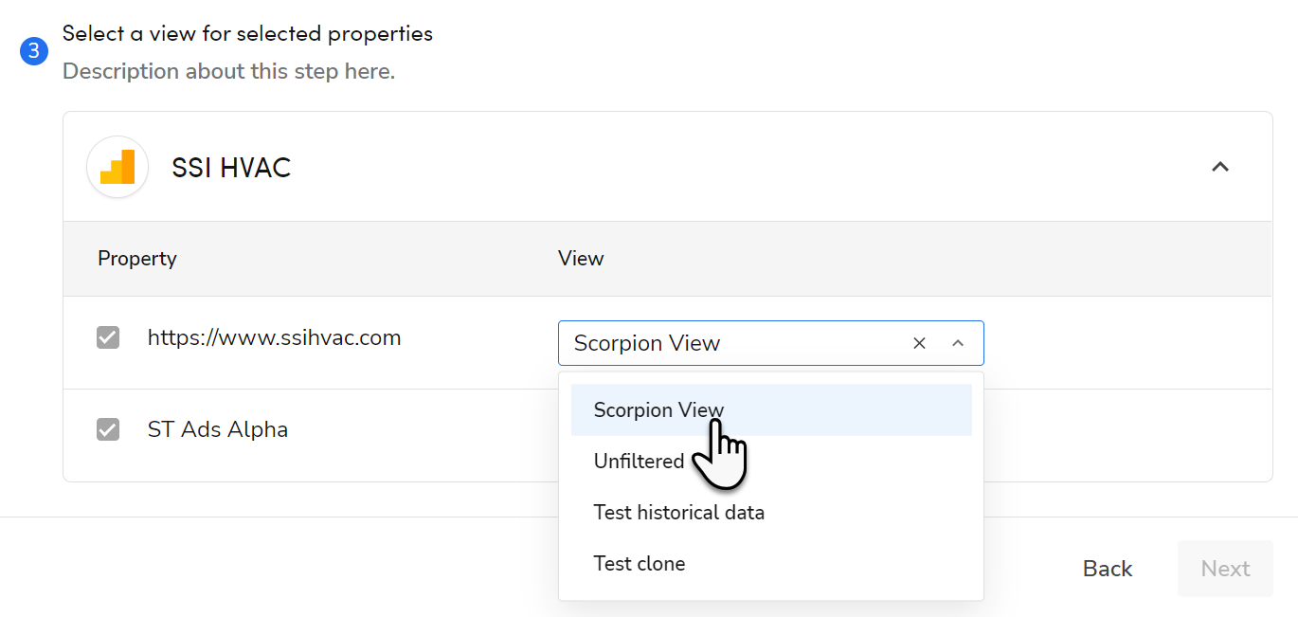Collapse the SSI HVAC section chevron
This screenshot has height=617, width=1298.
pyautogui.click(x=1220, y=167)
